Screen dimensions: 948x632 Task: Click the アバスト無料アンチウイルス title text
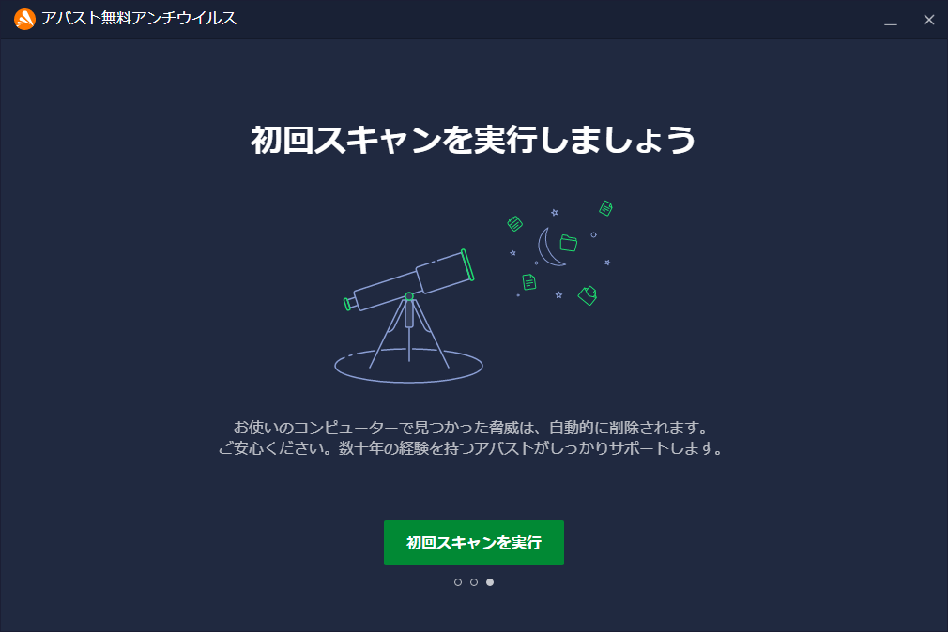tap(139, 18)
